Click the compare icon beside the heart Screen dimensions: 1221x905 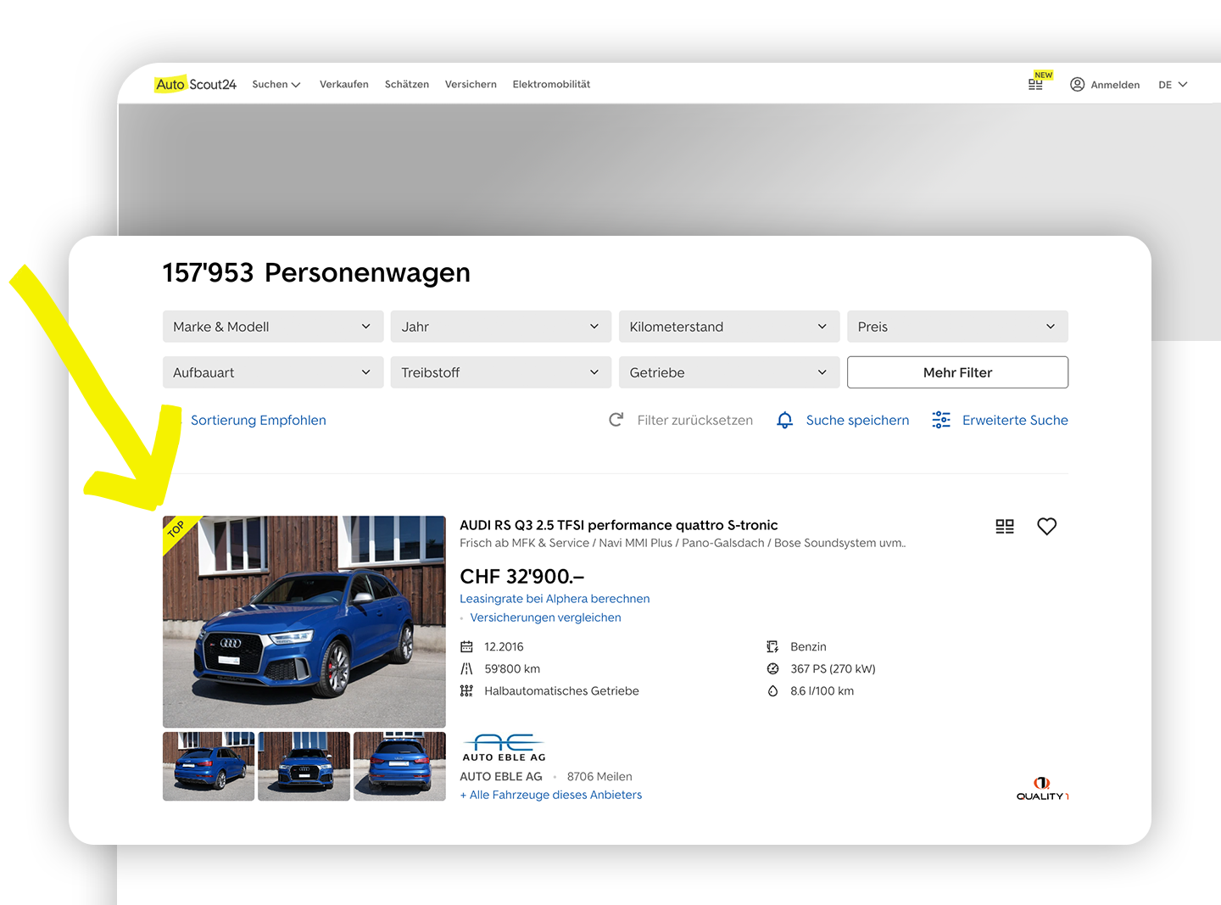click(1005, 527)
